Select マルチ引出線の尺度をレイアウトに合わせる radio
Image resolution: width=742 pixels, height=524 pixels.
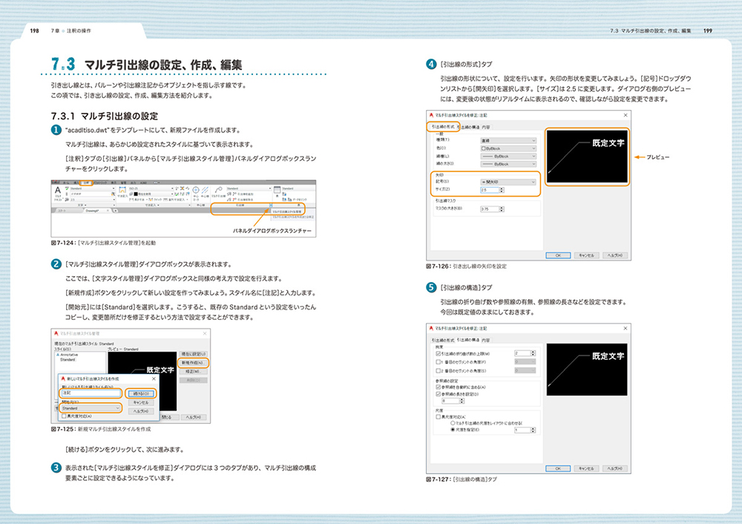point(453,423)
